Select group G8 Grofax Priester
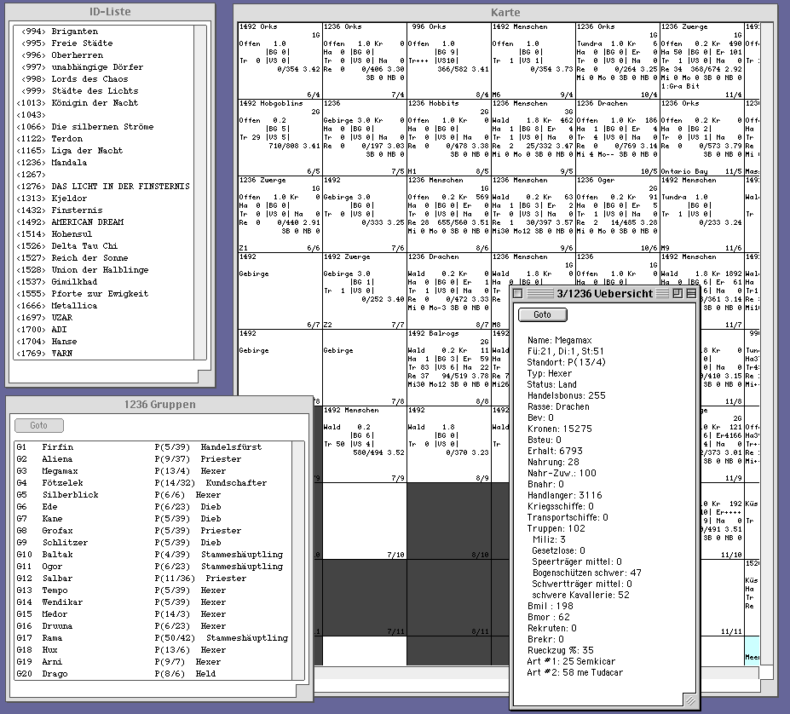Screen dimensions: 790x714 [x=153, y=531]
